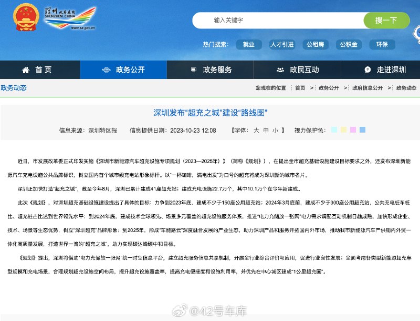
Task: Click the news globe icon beside 政务公开
Action: click(107, 70)
